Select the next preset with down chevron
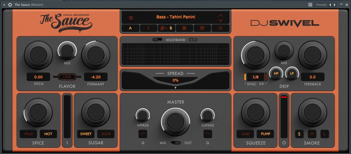The image size is (351, 154). [221, 20]
